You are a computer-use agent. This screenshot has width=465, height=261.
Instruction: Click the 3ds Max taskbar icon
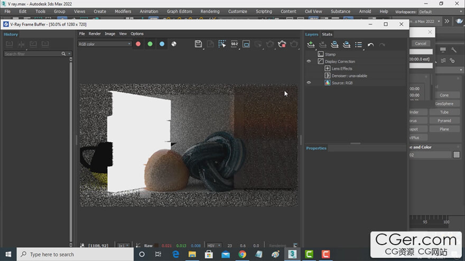[292, 254]
